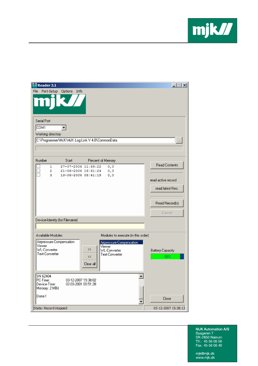Tick the checkbox for record 3
This screenshot has height=366, width=258.
38,175
